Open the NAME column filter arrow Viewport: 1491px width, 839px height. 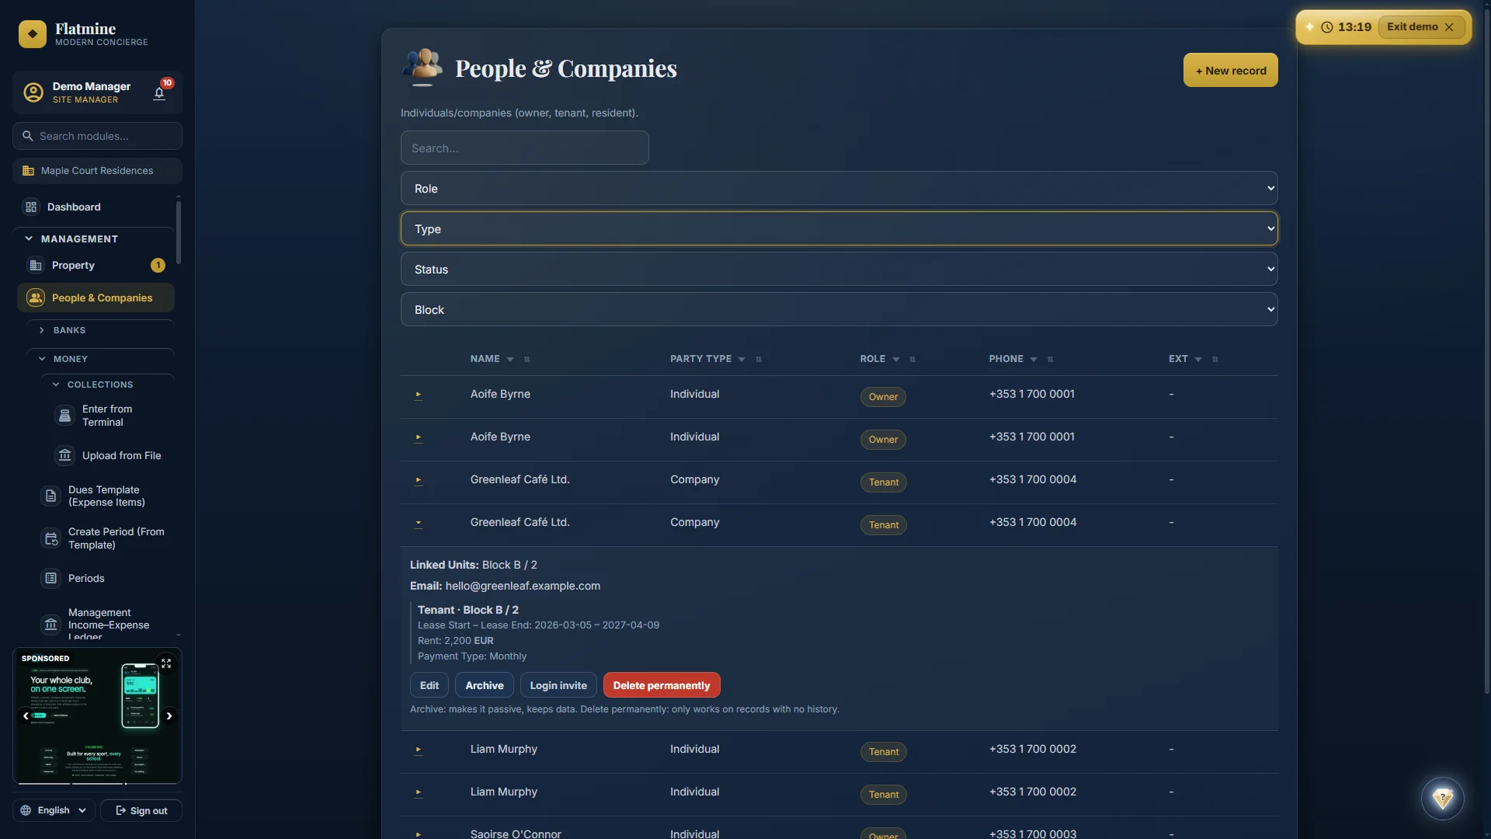pyautogui.click(x=510, y=360)
